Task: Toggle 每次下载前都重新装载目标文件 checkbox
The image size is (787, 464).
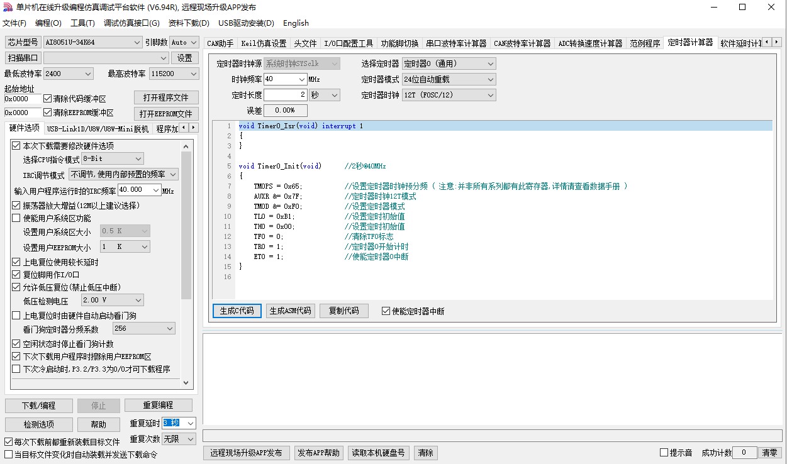Action: tap(9, 442)
